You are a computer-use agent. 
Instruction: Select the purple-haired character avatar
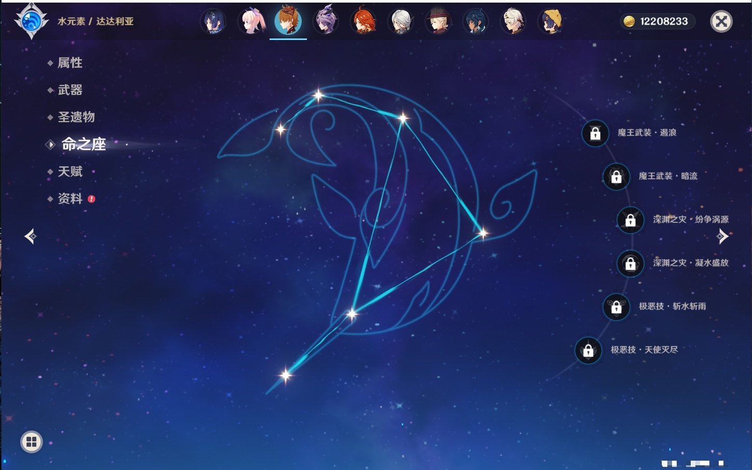coord(326,21)
